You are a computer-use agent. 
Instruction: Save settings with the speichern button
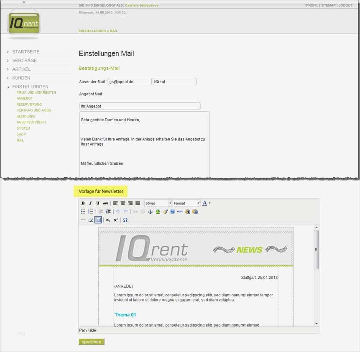click(91, 342)
